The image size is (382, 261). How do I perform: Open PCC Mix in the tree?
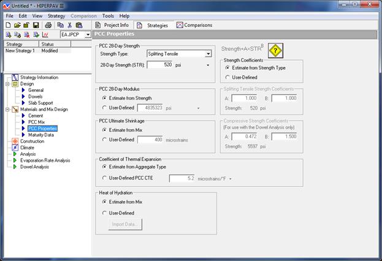tap(37, 122)
